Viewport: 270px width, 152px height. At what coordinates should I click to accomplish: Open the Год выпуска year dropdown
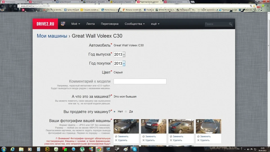click(x=119, y=54)
